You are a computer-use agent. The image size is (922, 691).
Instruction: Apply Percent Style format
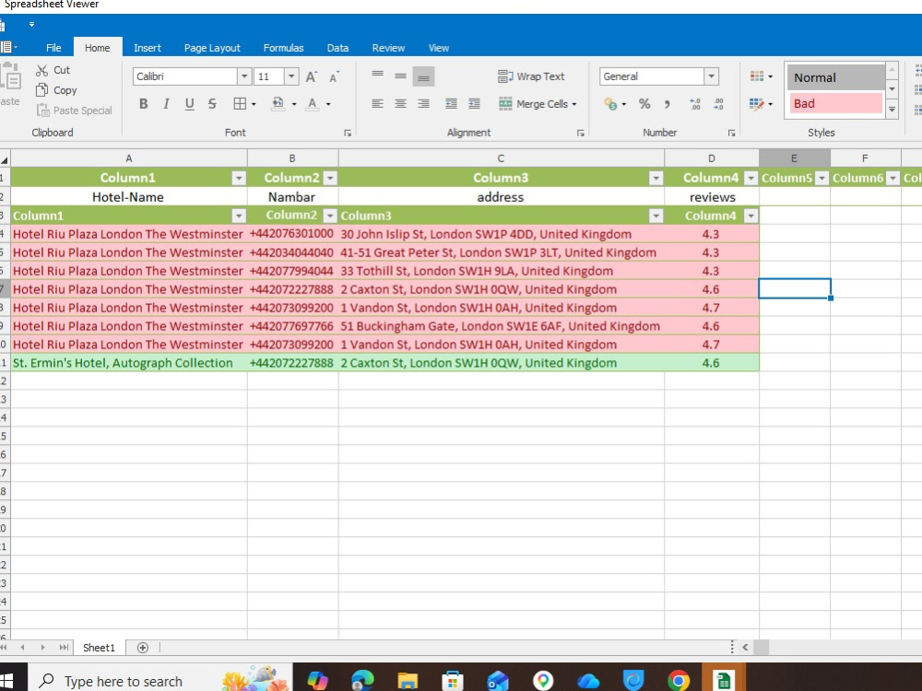(x=644, y=104)
